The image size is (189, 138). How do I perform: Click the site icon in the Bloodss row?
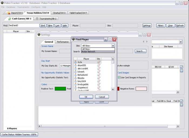pos(99,78)
